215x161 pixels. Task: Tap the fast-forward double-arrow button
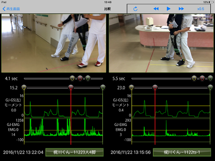[181, 9]
